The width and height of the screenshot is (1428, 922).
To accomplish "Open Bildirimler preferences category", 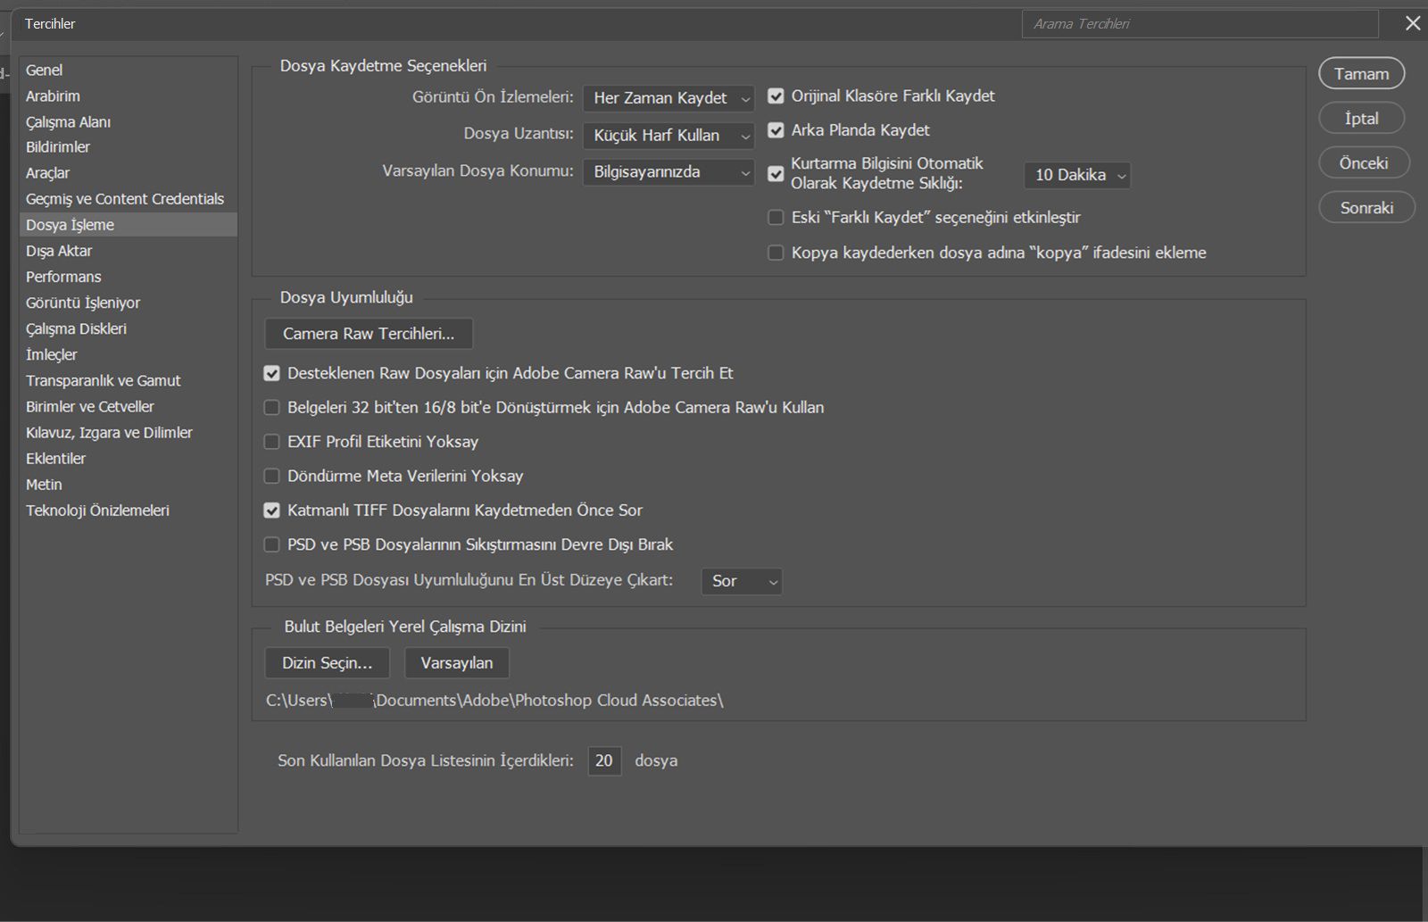I will point(129,147).
